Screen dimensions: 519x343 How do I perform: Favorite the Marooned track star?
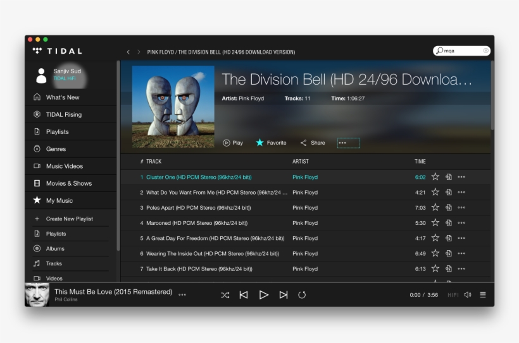435,223
